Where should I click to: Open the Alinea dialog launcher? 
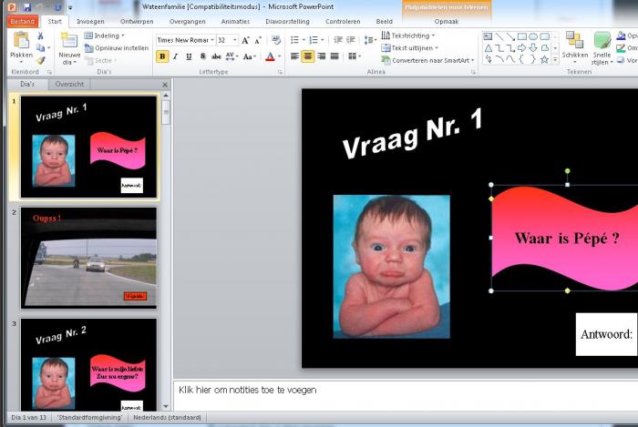(x=473, y=72)
